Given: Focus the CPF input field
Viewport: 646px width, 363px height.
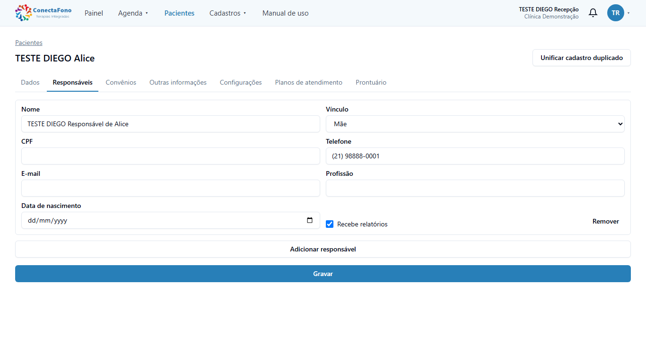Looking at the screenshot, I should [x=171, y=156].
